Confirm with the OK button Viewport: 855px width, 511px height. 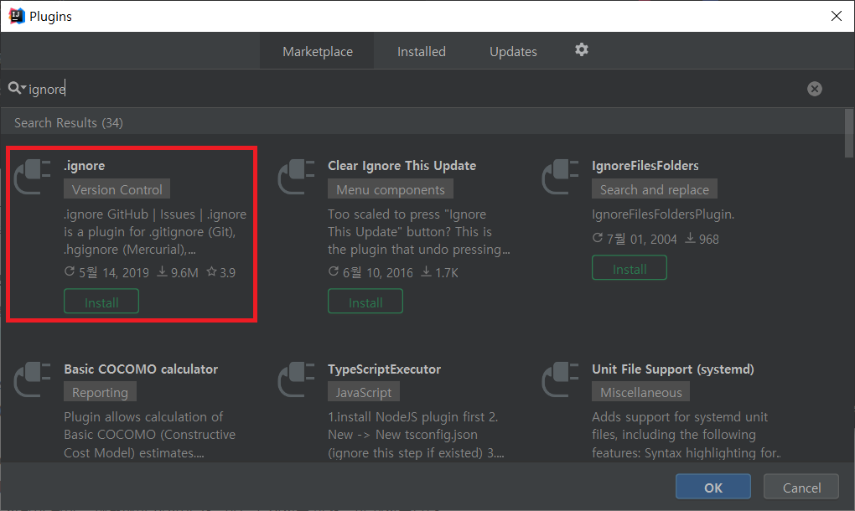pos(712,487)
